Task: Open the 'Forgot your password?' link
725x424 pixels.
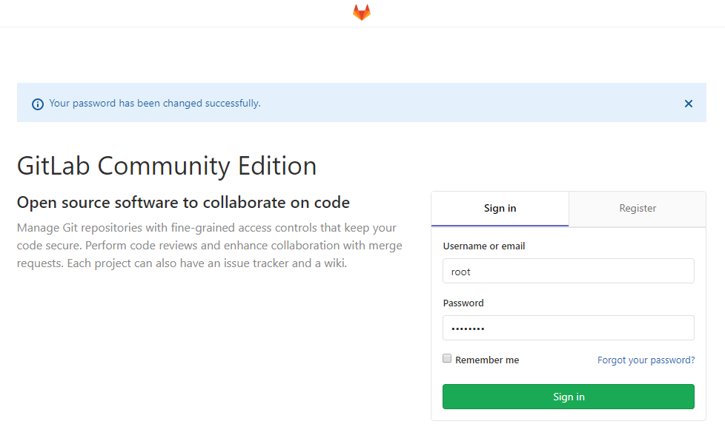Action: 646,360
